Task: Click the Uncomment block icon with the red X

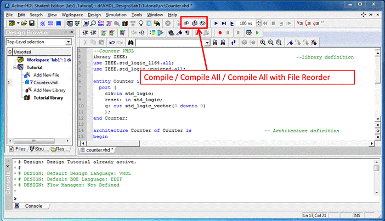Action: point(112,33)
